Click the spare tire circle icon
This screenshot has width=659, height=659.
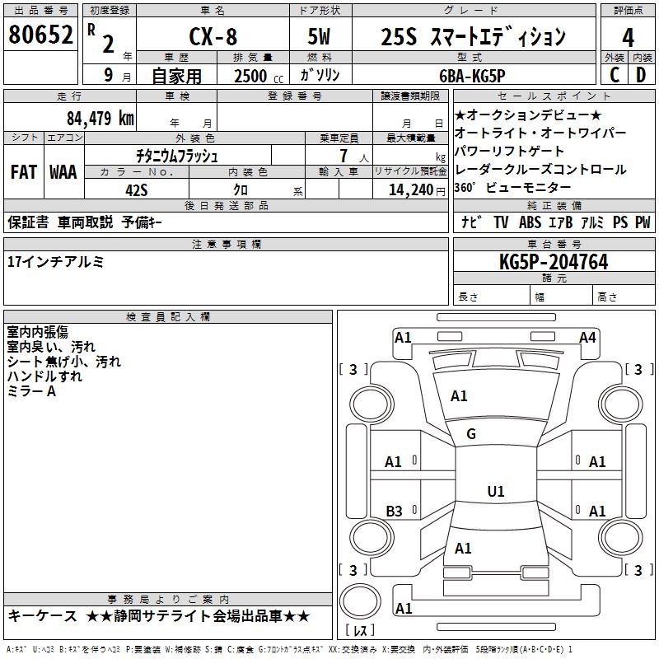point(360,601)
